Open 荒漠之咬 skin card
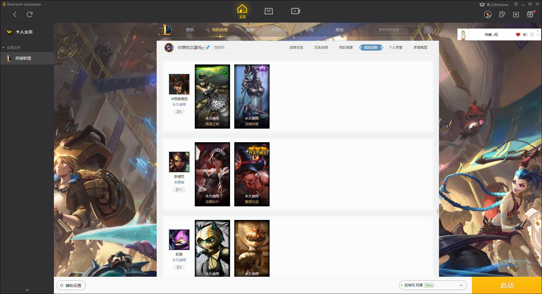Viewport: 542px width, 294px height. click(212, 96)
